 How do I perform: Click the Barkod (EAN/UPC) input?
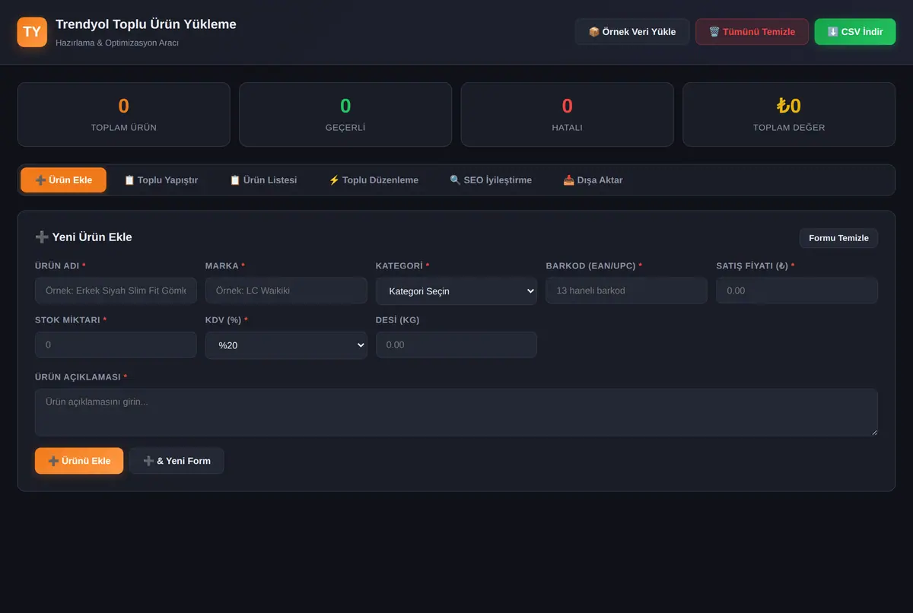[627, 291]
